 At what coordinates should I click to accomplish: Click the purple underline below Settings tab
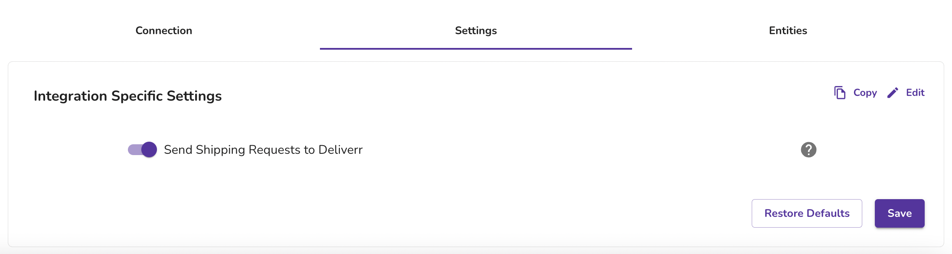click(476, 48)
